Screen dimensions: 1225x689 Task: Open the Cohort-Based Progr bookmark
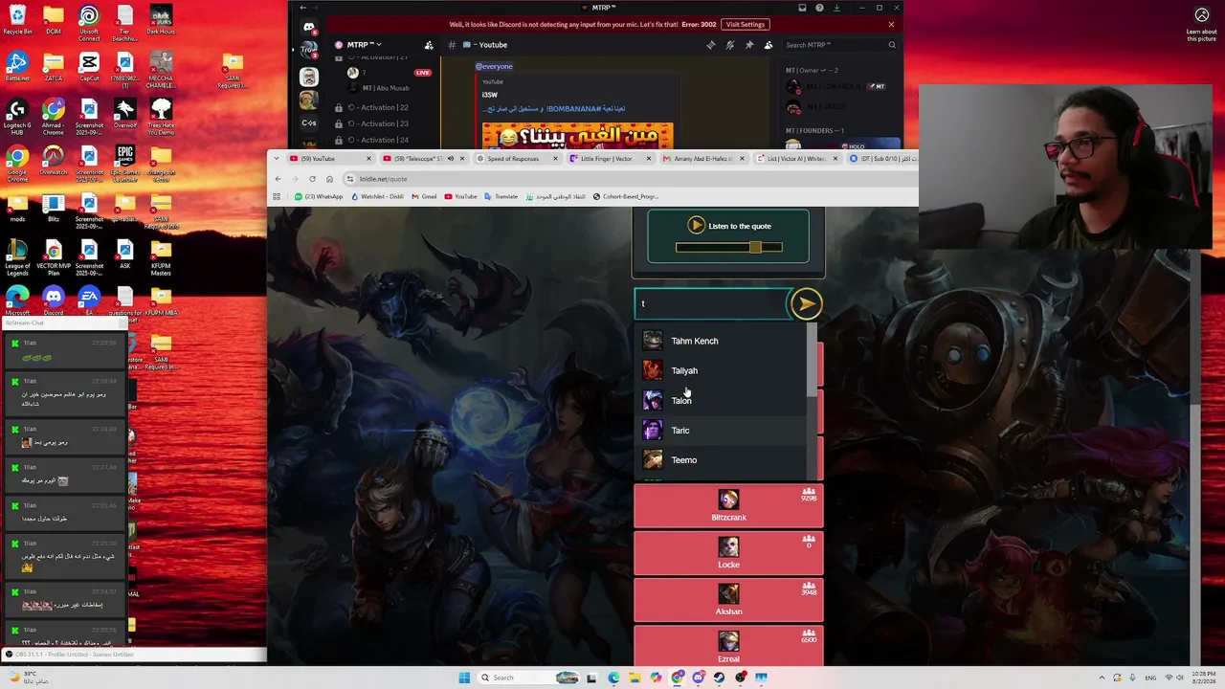tap(626, 197)
